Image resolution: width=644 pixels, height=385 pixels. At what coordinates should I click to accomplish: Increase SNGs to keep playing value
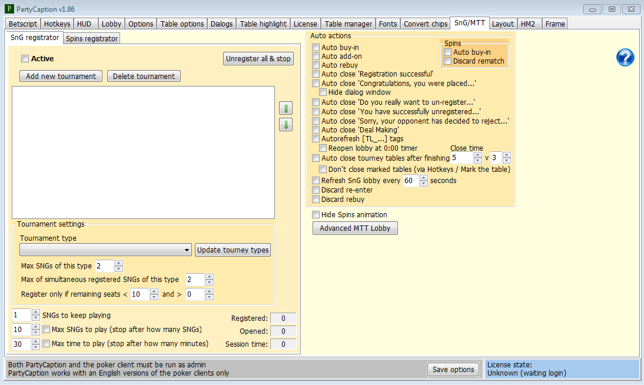[x=36, y=312]
